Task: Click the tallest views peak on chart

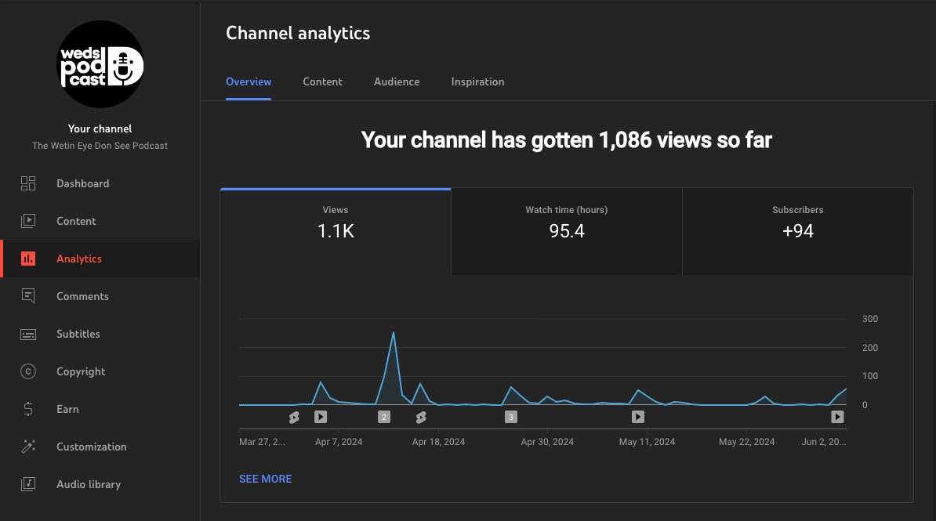Action: [x=393, y=333]
